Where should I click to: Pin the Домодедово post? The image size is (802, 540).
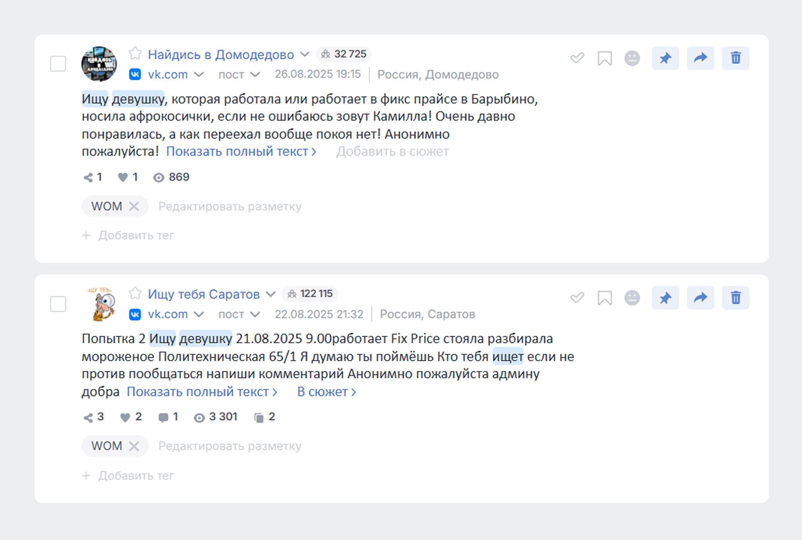point(665,58)
